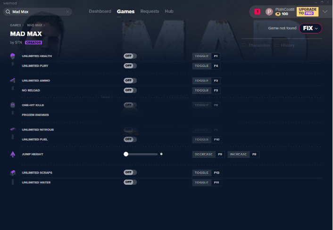Toggle No Reload switch

(x=130, y=90)
